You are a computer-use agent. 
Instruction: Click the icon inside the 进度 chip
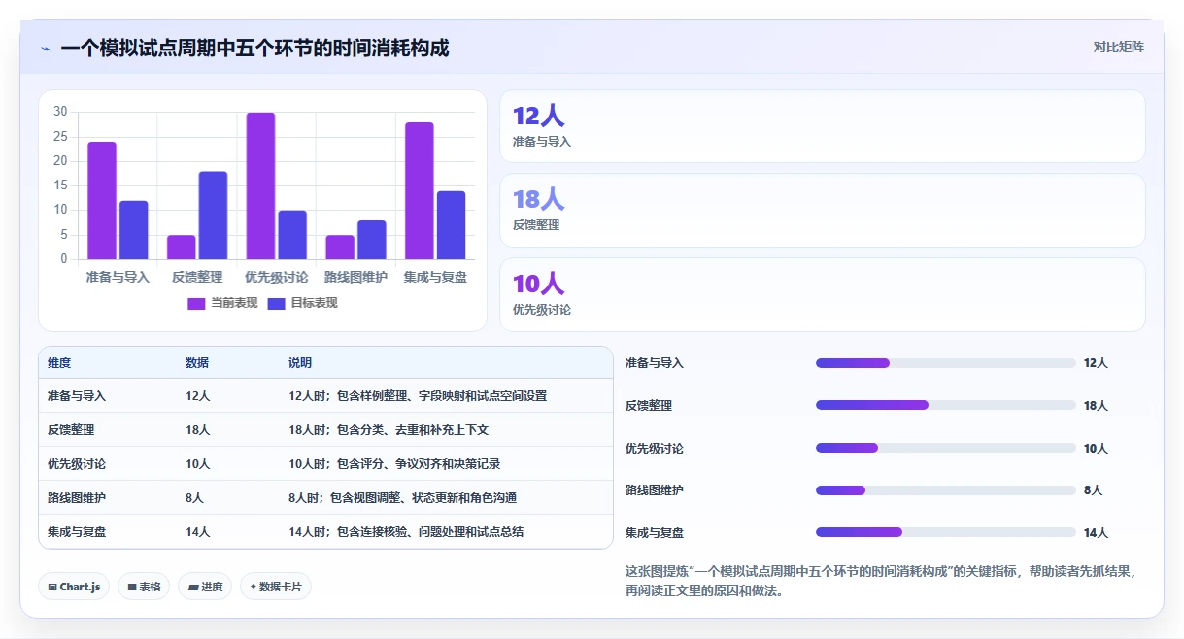[x=193, y=587]
